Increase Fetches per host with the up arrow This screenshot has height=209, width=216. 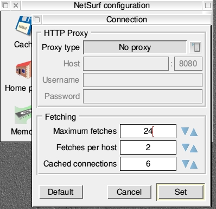194,149
